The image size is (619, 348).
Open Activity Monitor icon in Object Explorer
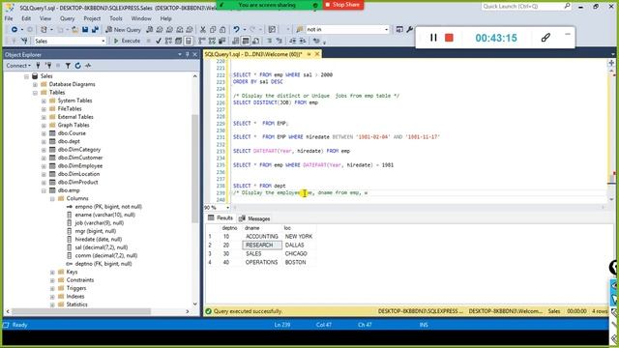(x=88, y=66)
